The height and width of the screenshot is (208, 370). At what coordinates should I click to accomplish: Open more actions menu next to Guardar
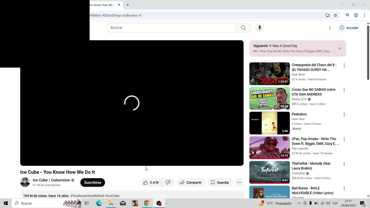click(x=239, y=183)
